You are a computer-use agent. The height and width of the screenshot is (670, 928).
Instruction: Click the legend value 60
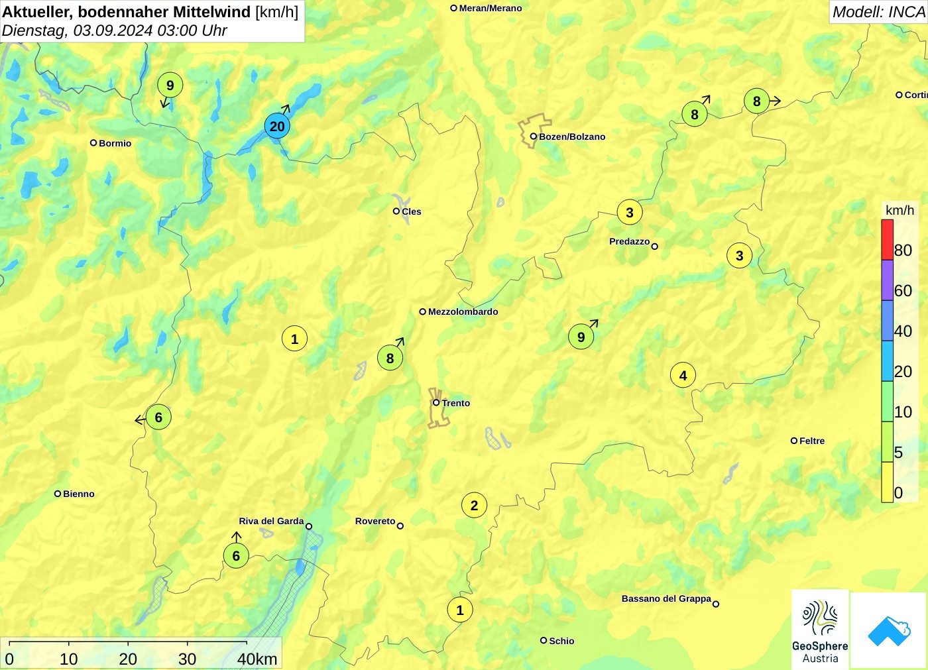(903, 291)
